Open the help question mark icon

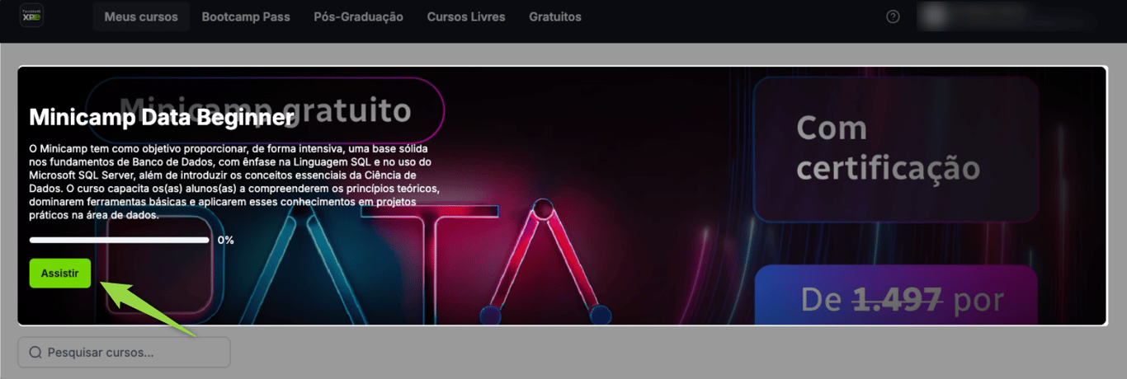(x=893, y=16)
